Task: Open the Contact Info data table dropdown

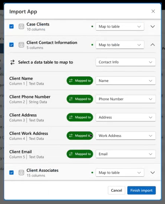Action: 126,62
